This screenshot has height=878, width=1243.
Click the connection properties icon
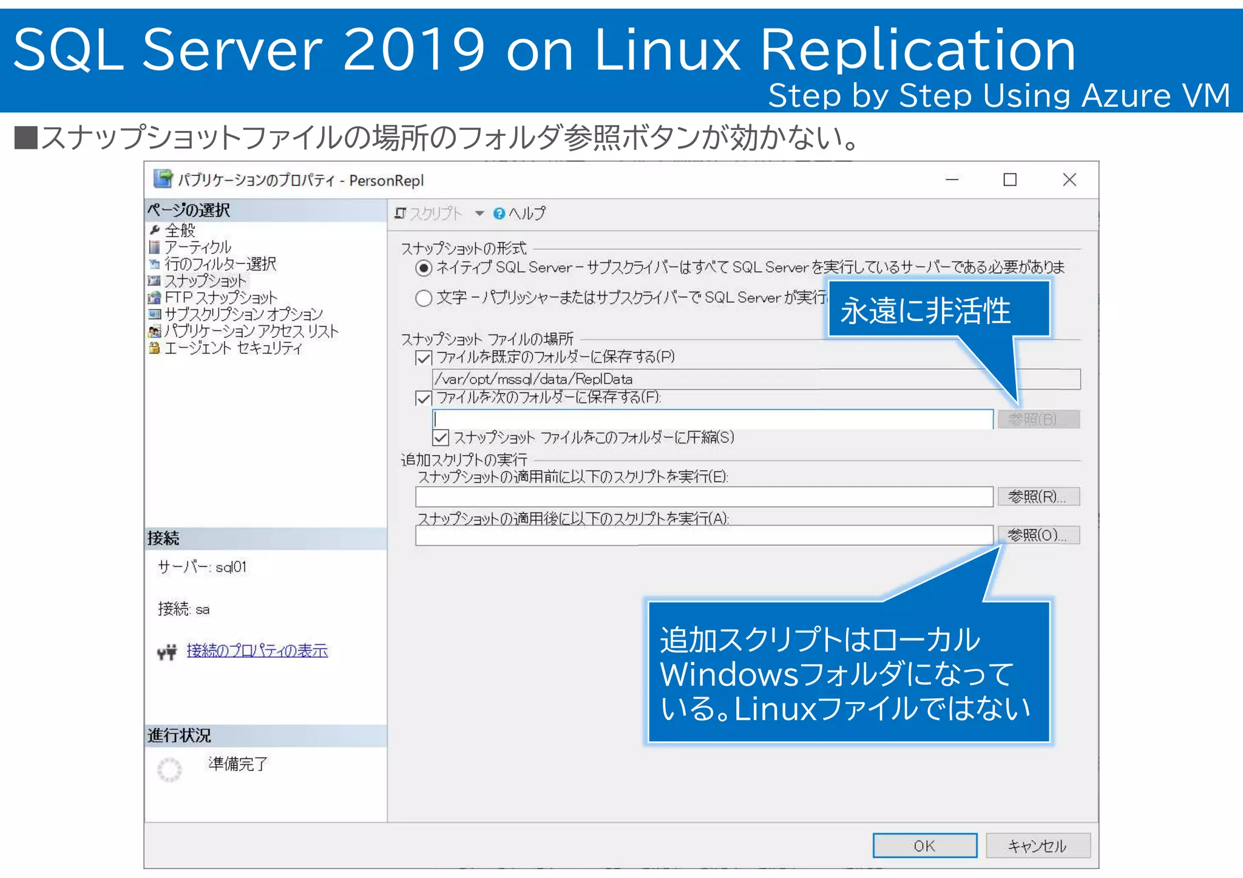167,652
